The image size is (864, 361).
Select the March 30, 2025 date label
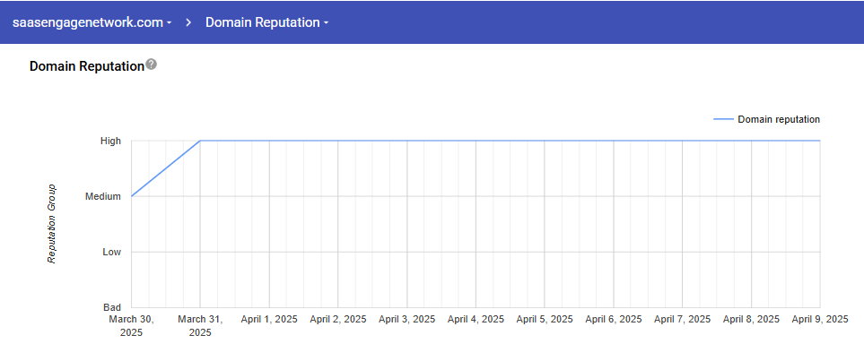(x=131, y=325)
